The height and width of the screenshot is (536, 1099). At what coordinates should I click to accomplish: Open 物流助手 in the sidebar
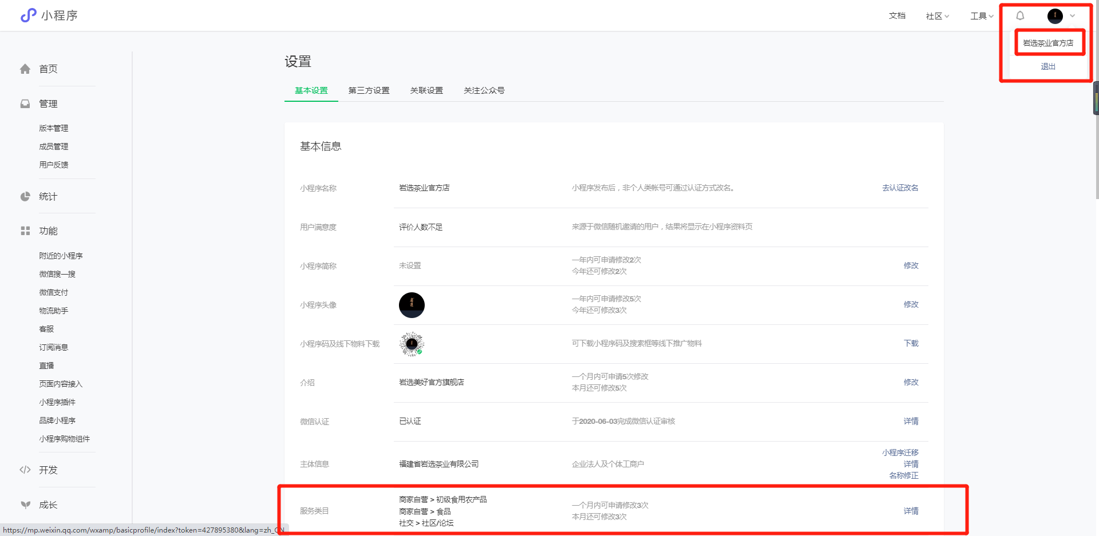pos(54,311)
